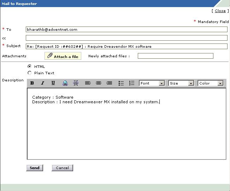Insert a hyperlink using the link icon
Image resolution: width=230 pixels, height=191 pixels.
point(65,83)
